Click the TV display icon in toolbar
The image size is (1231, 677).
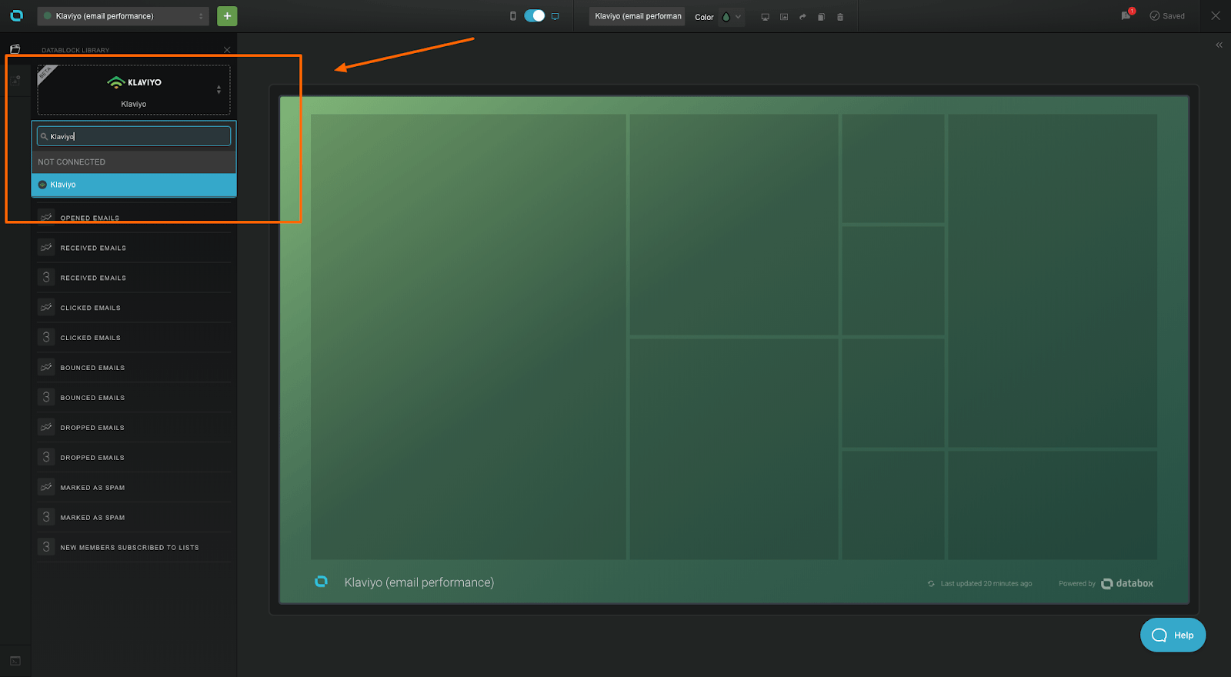click(765, 17)
